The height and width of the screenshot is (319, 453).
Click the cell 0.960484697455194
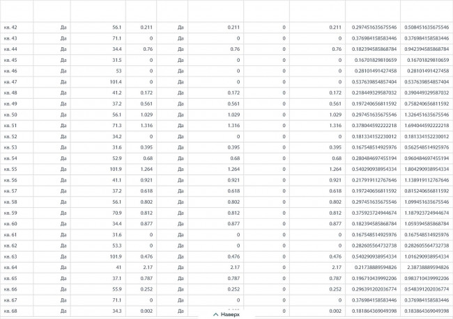click(x=427, y=158)
